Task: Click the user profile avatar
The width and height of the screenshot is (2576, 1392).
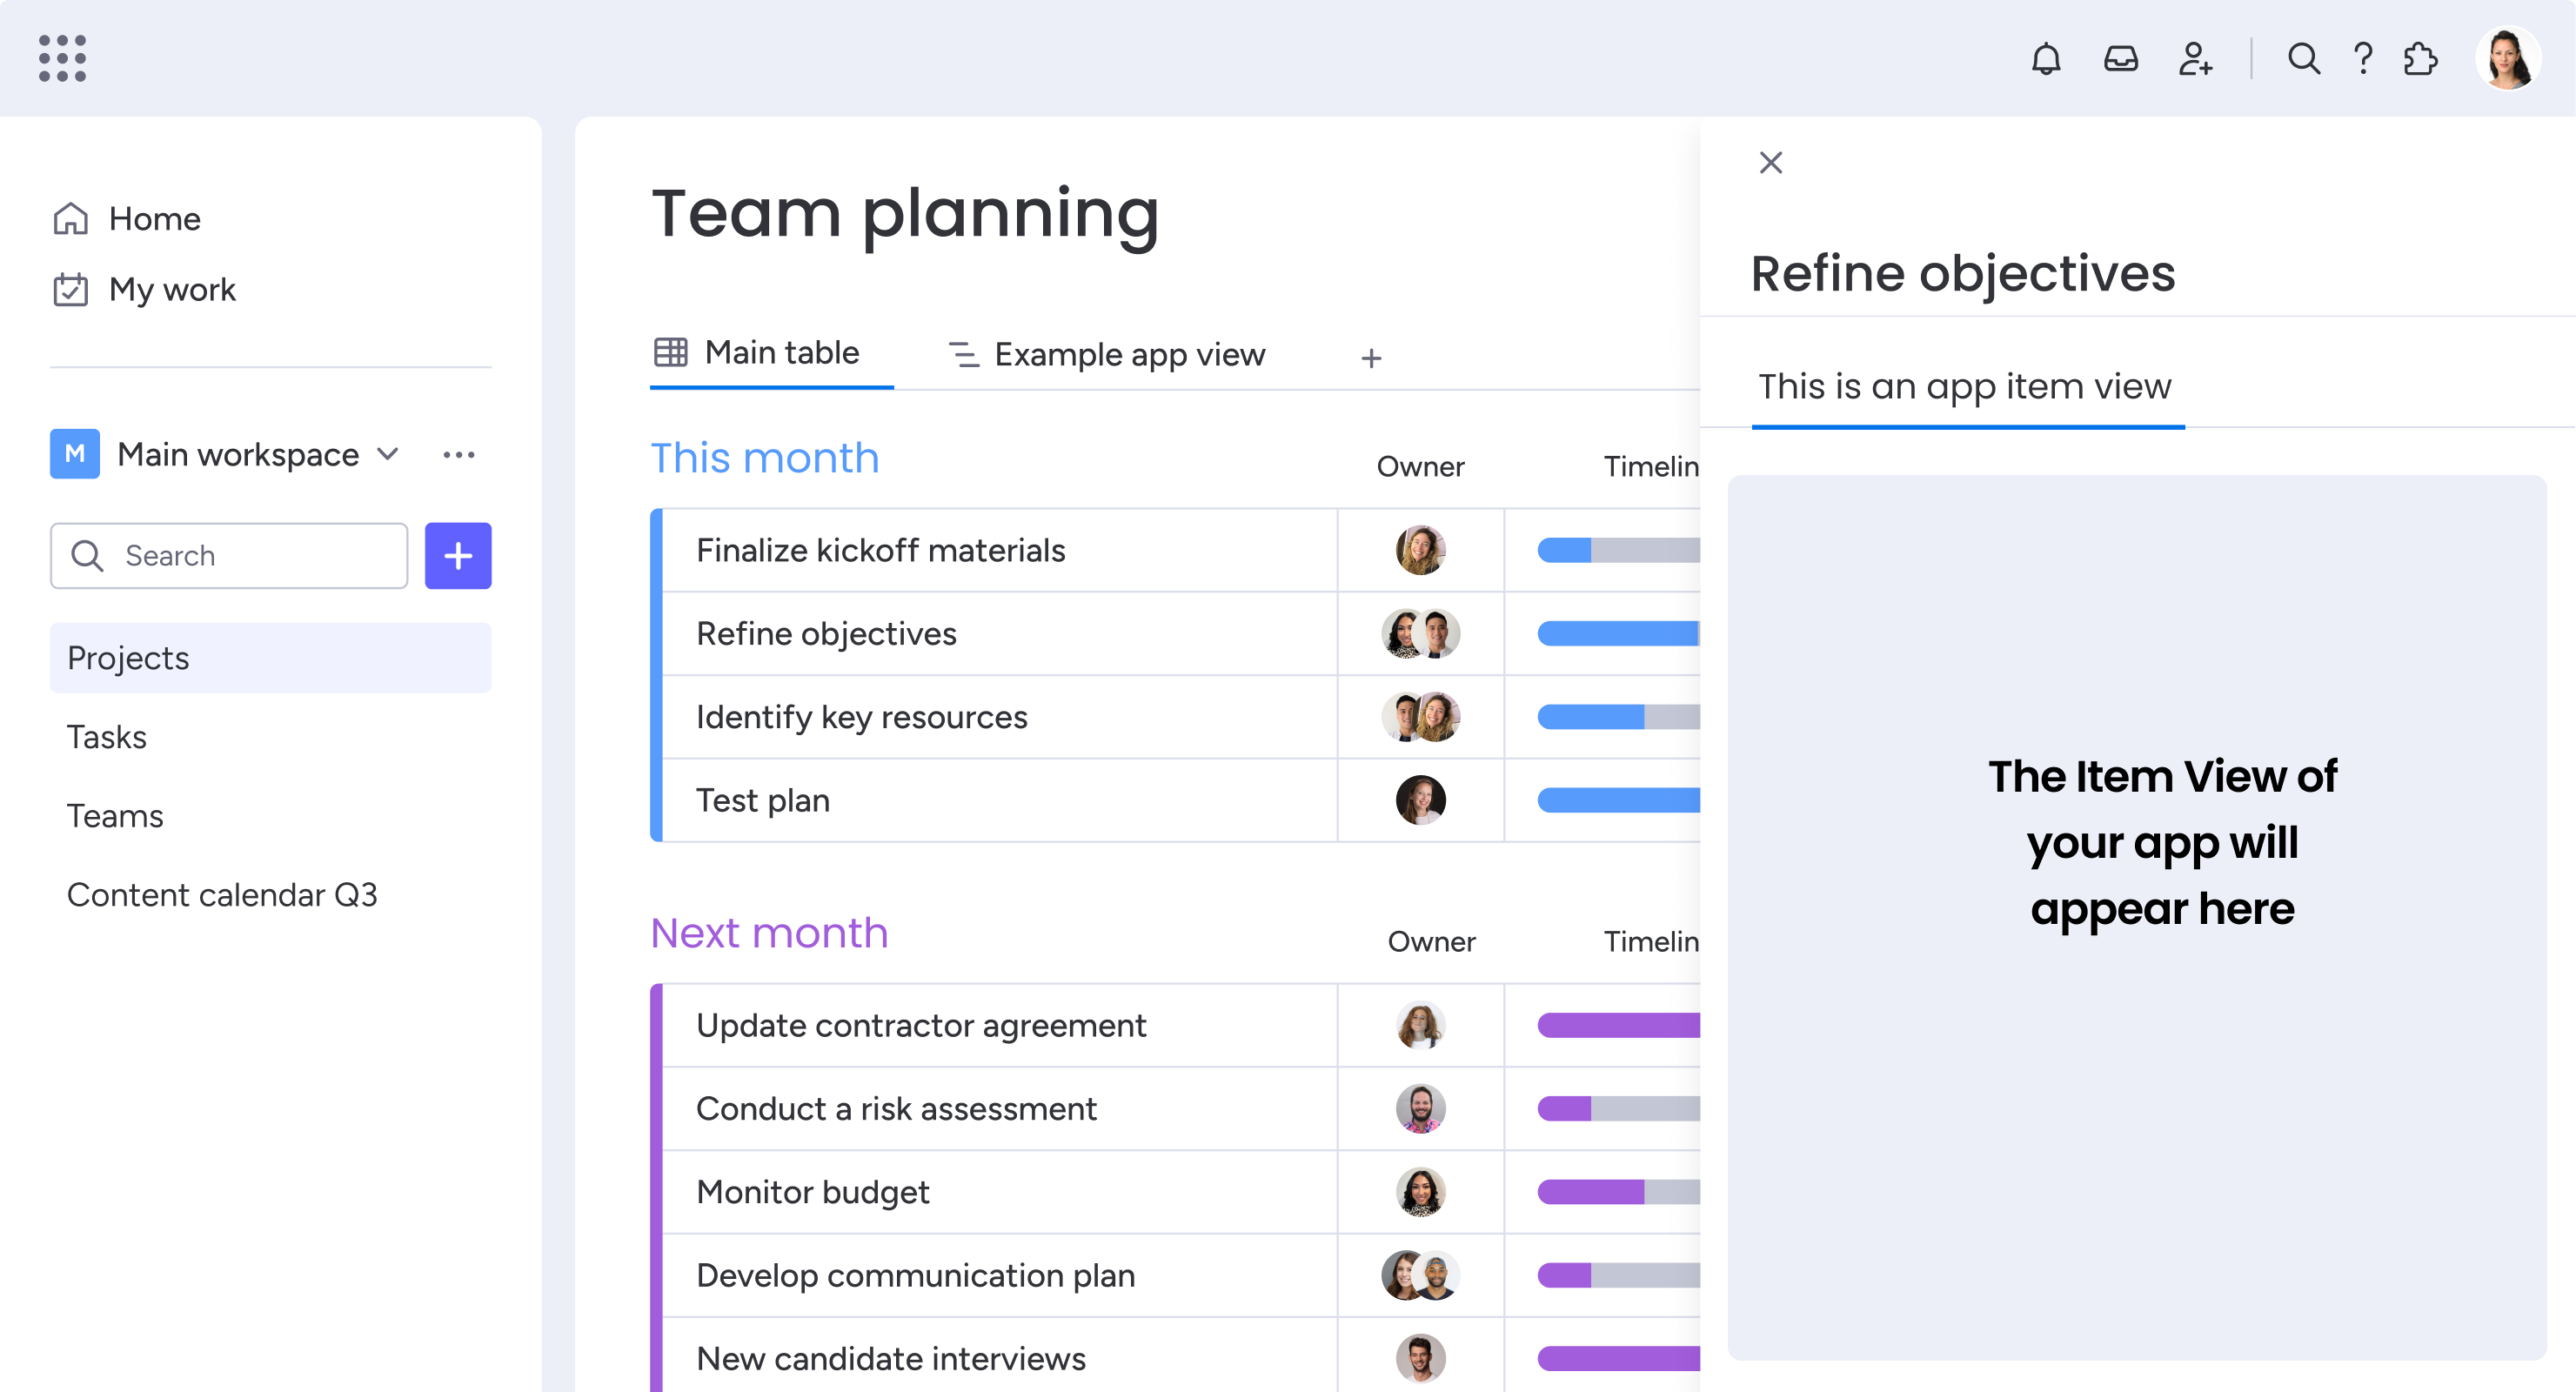Action: (2507, 58)
